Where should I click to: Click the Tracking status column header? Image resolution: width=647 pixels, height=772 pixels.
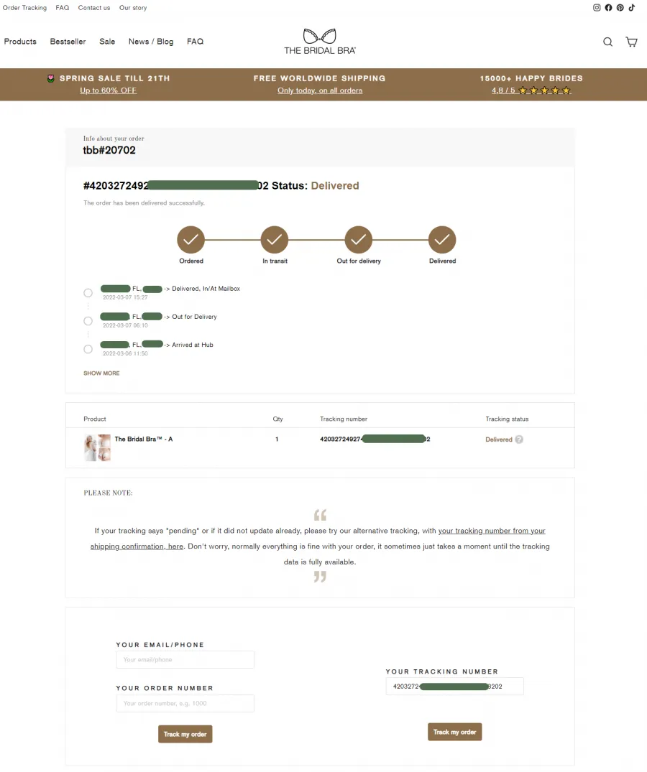pyautogui.click(x=507, y=419)
